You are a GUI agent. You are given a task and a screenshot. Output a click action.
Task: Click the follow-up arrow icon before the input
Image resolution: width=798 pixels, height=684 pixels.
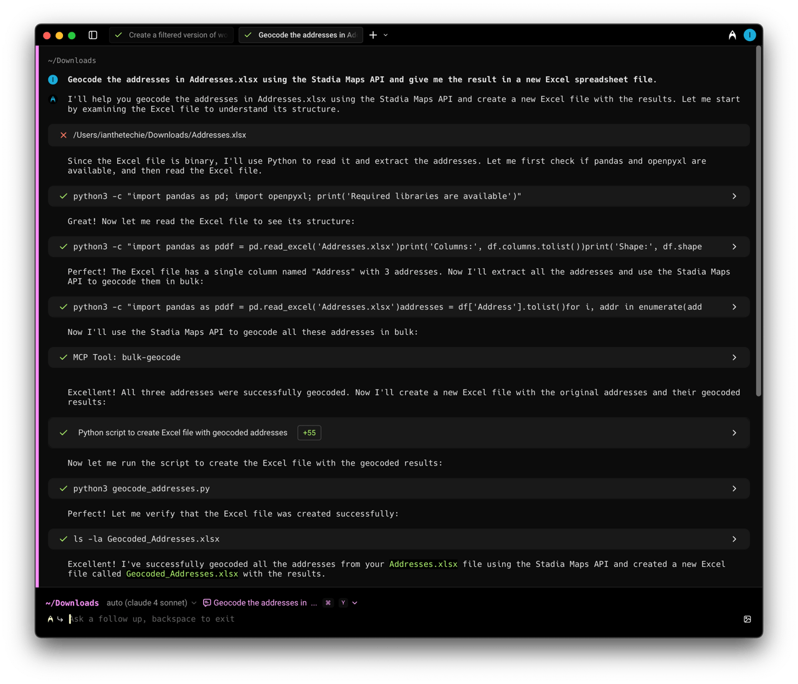(60, 619)
